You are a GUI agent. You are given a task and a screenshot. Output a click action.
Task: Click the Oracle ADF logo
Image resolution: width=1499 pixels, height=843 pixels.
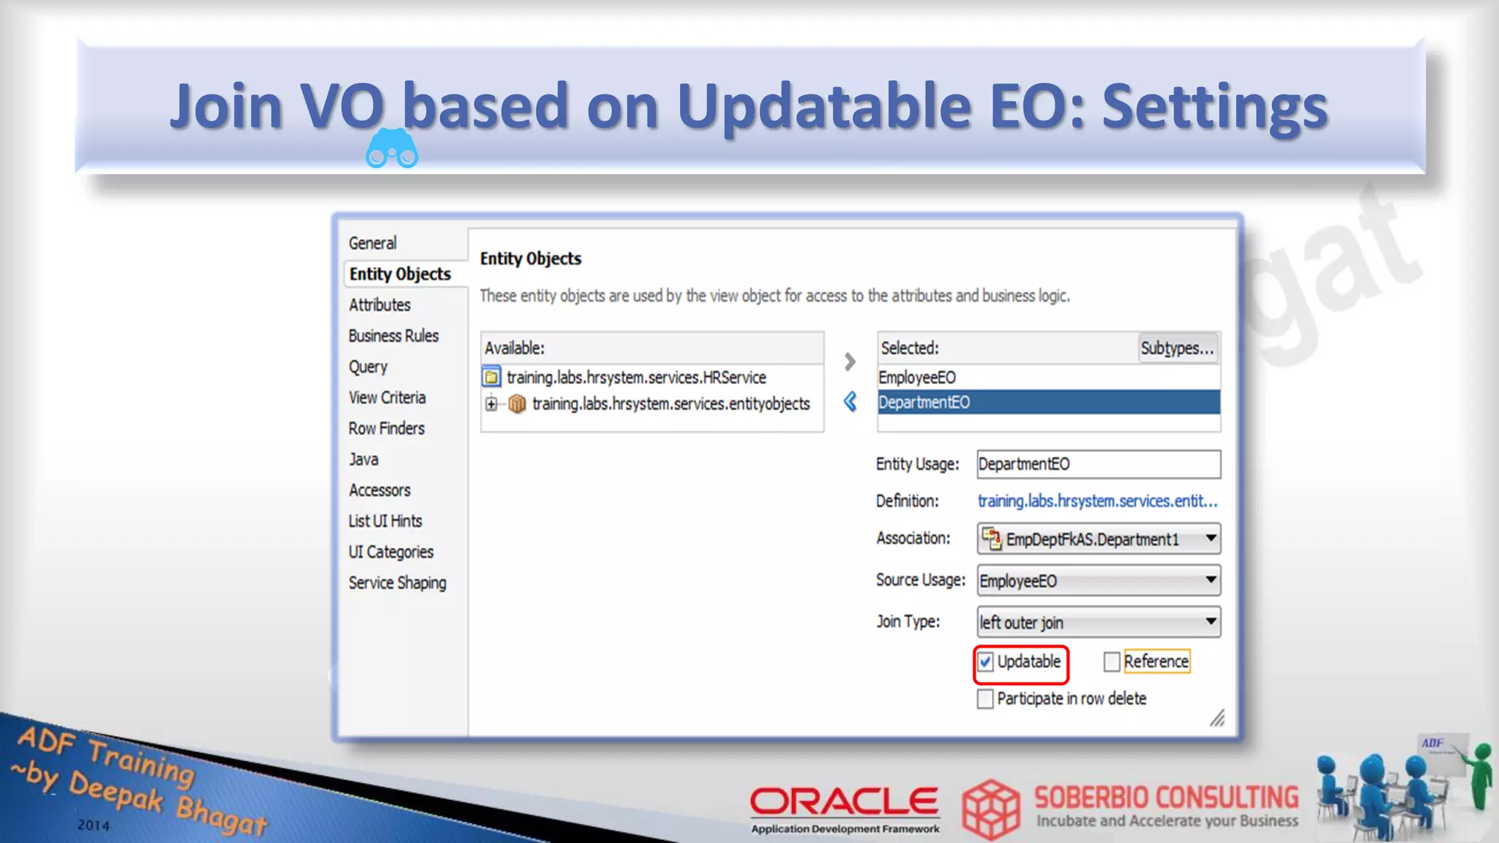coord(844,808)
